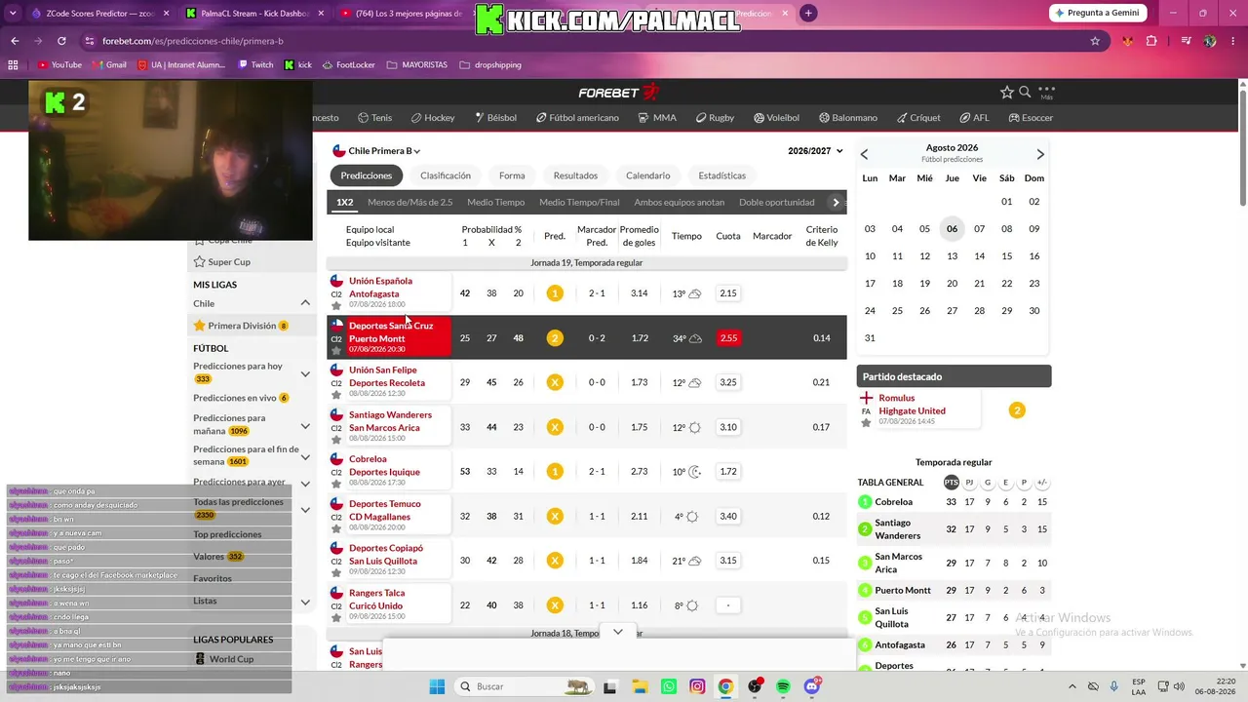The width and height of the screenshot is (1248, 702).
Task: Click the 2.15 odds for Unión Española
Action: (x=727, y=293)
